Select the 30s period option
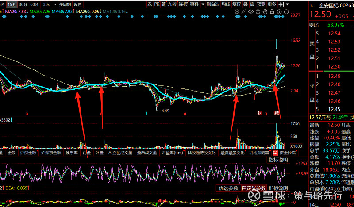Viewport: 354px width, 207px height. (46, 4)
